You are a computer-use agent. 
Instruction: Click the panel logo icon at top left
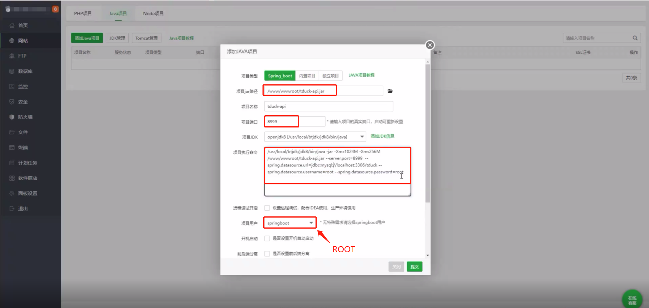click(8, 9)
